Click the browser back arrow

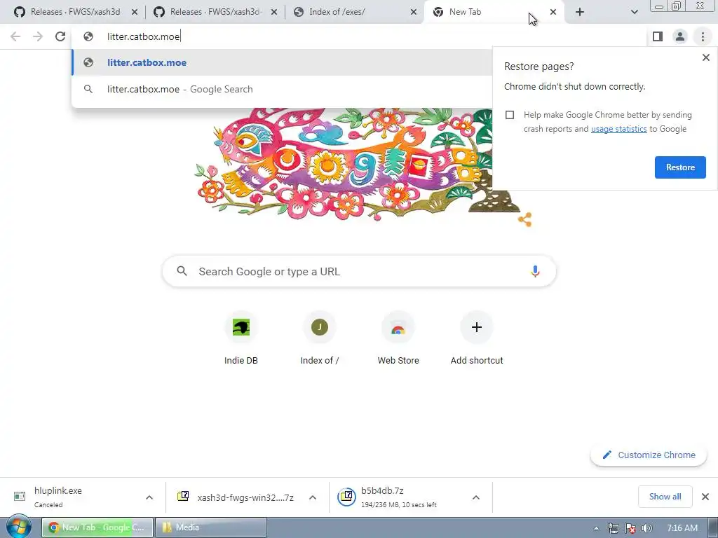click(15, 36)
